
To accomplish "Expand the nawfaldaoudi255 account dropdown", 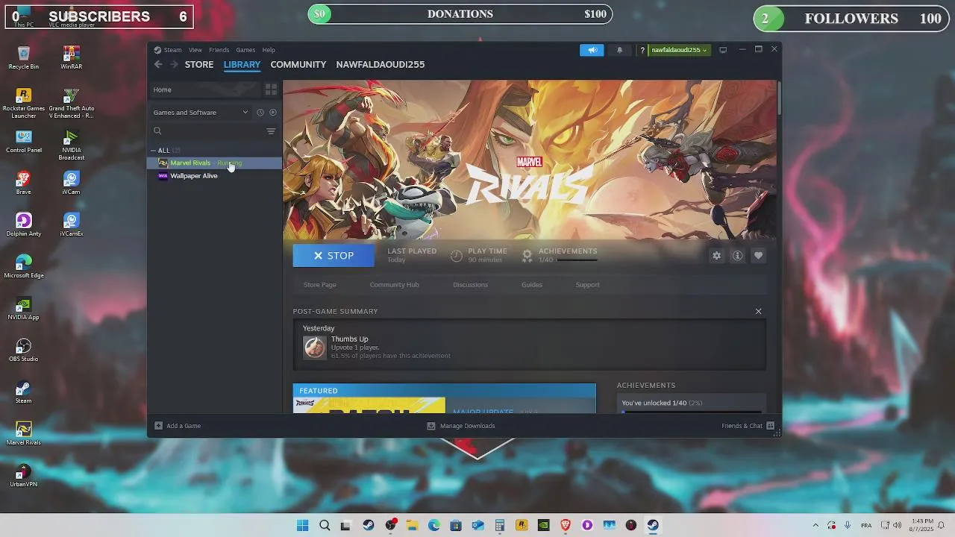I will click(679, 50).
